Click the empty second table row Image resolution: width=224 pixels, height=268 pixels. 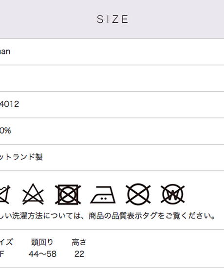click(112, 78)
